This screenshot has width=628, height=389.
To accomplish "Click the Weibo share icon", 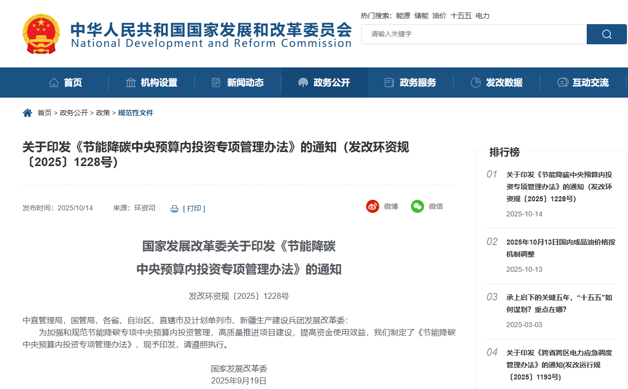I will (373, 206).
